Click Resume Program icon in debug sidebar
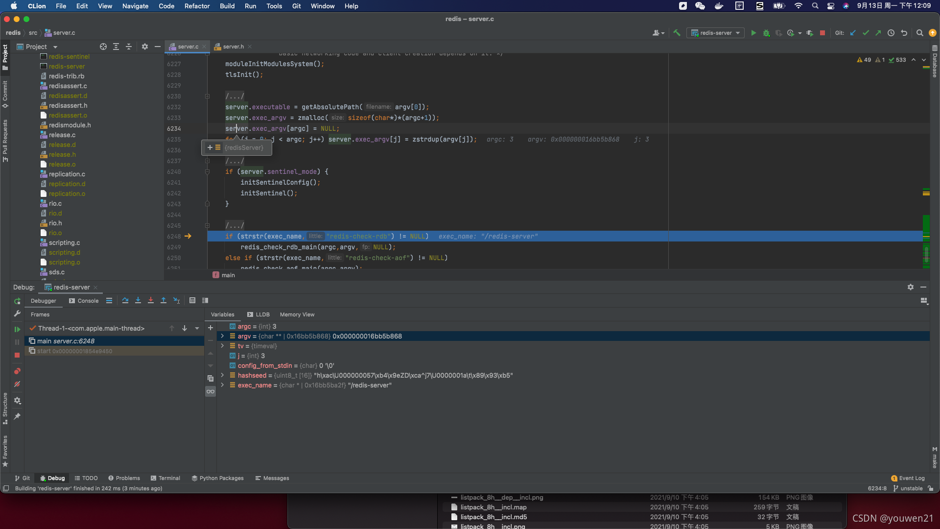 tap(17, 329)
